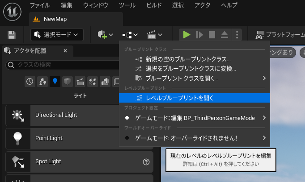Viewport: 305px width, 182px height.
Task: Click the Spot Light label
Action: pos(48,161)
